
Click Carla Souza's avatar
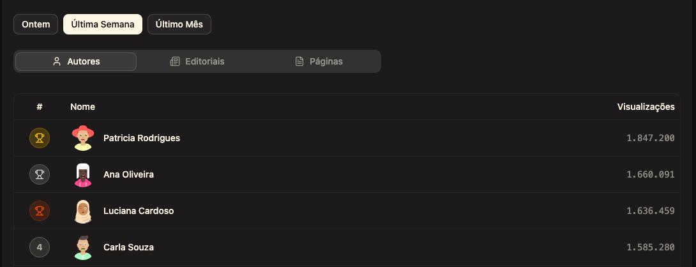pos(83,247)
